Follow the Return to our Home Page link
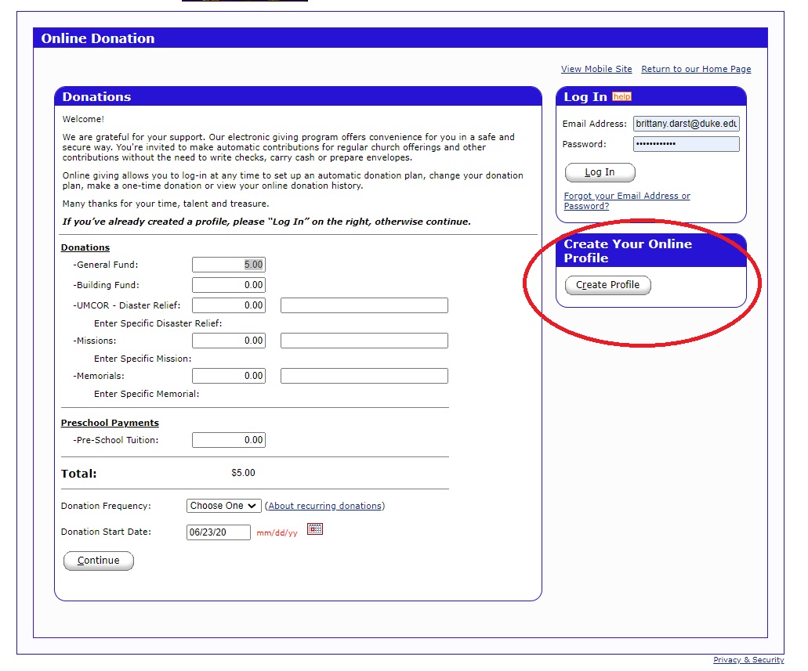This screenshot has height=671, width=808. (696, 69)
